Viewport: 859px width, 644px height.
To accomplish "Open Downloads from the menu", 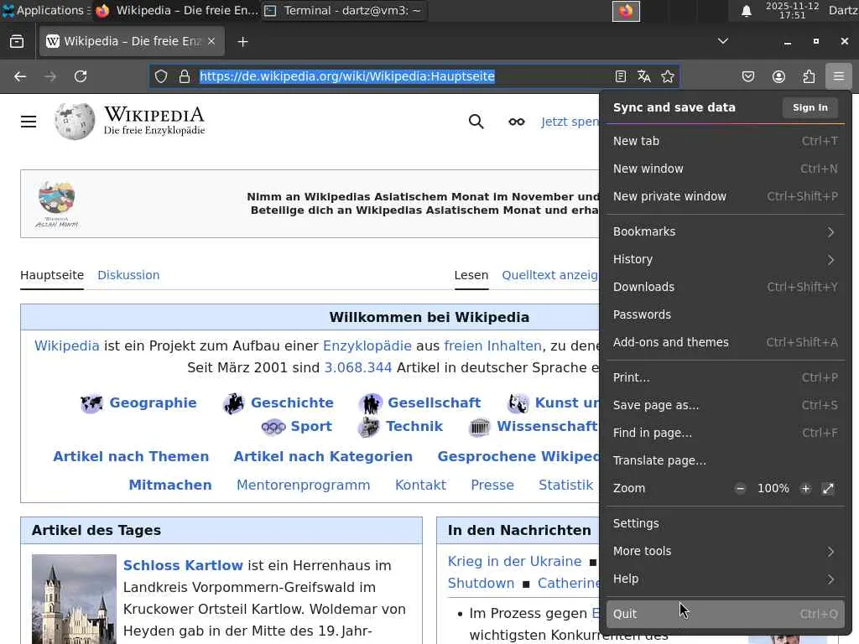I will (726, 287).
